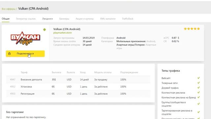Click the 14 дней hold value

[84, 80]
